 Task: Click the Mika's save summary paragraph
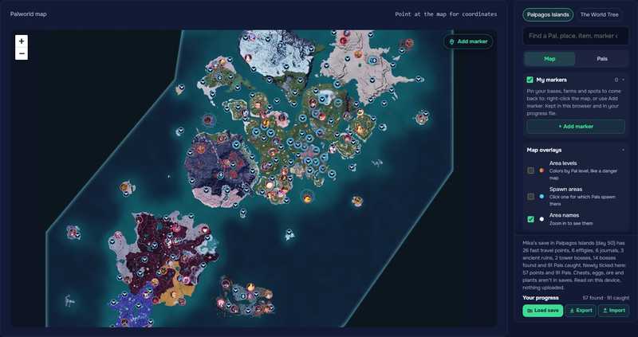575,265
